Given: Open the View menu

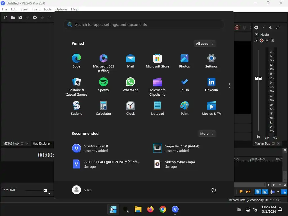Looking at the screenshot, I should [x=24, y=9].
